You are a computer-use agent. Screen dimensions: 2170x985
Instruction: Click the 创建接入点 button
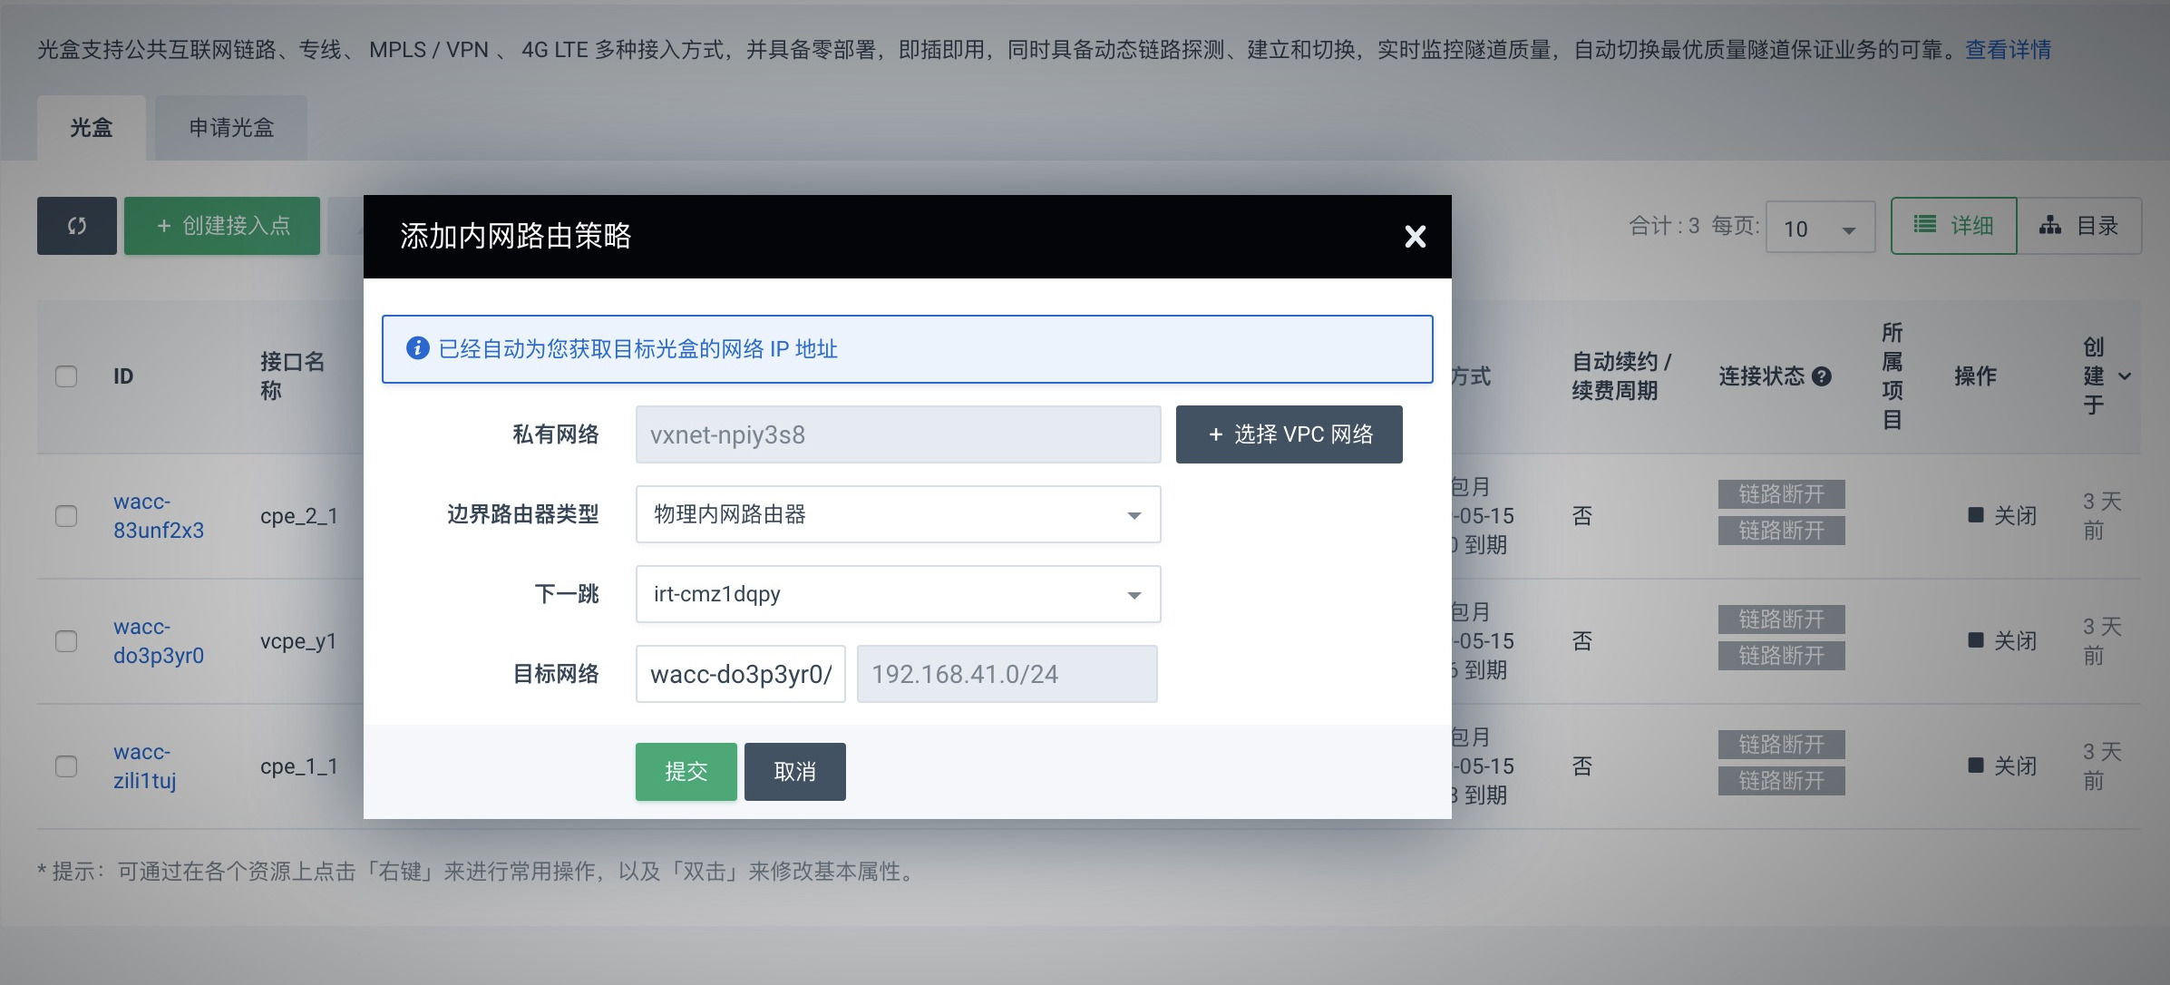coord(222,226)
